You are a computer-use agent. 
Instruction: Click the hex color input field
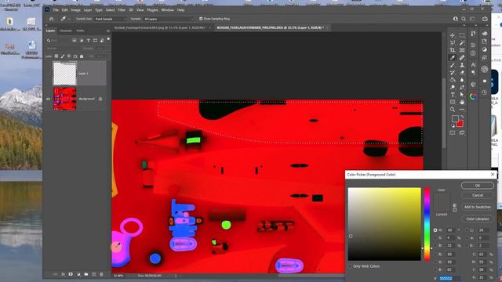coord(449,279)
